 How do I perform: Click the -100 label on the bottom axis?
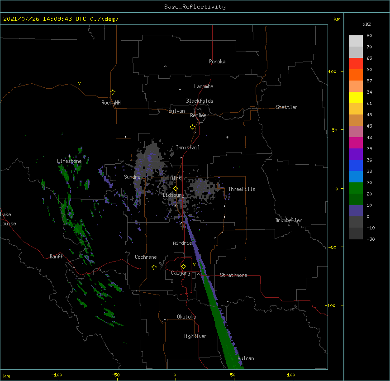point(57,375)
